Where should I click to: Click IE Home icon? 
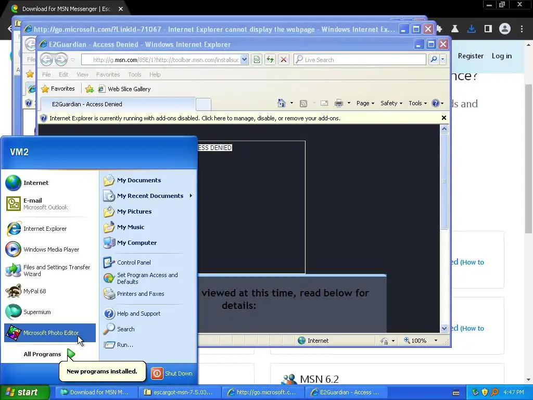point(281,103)
